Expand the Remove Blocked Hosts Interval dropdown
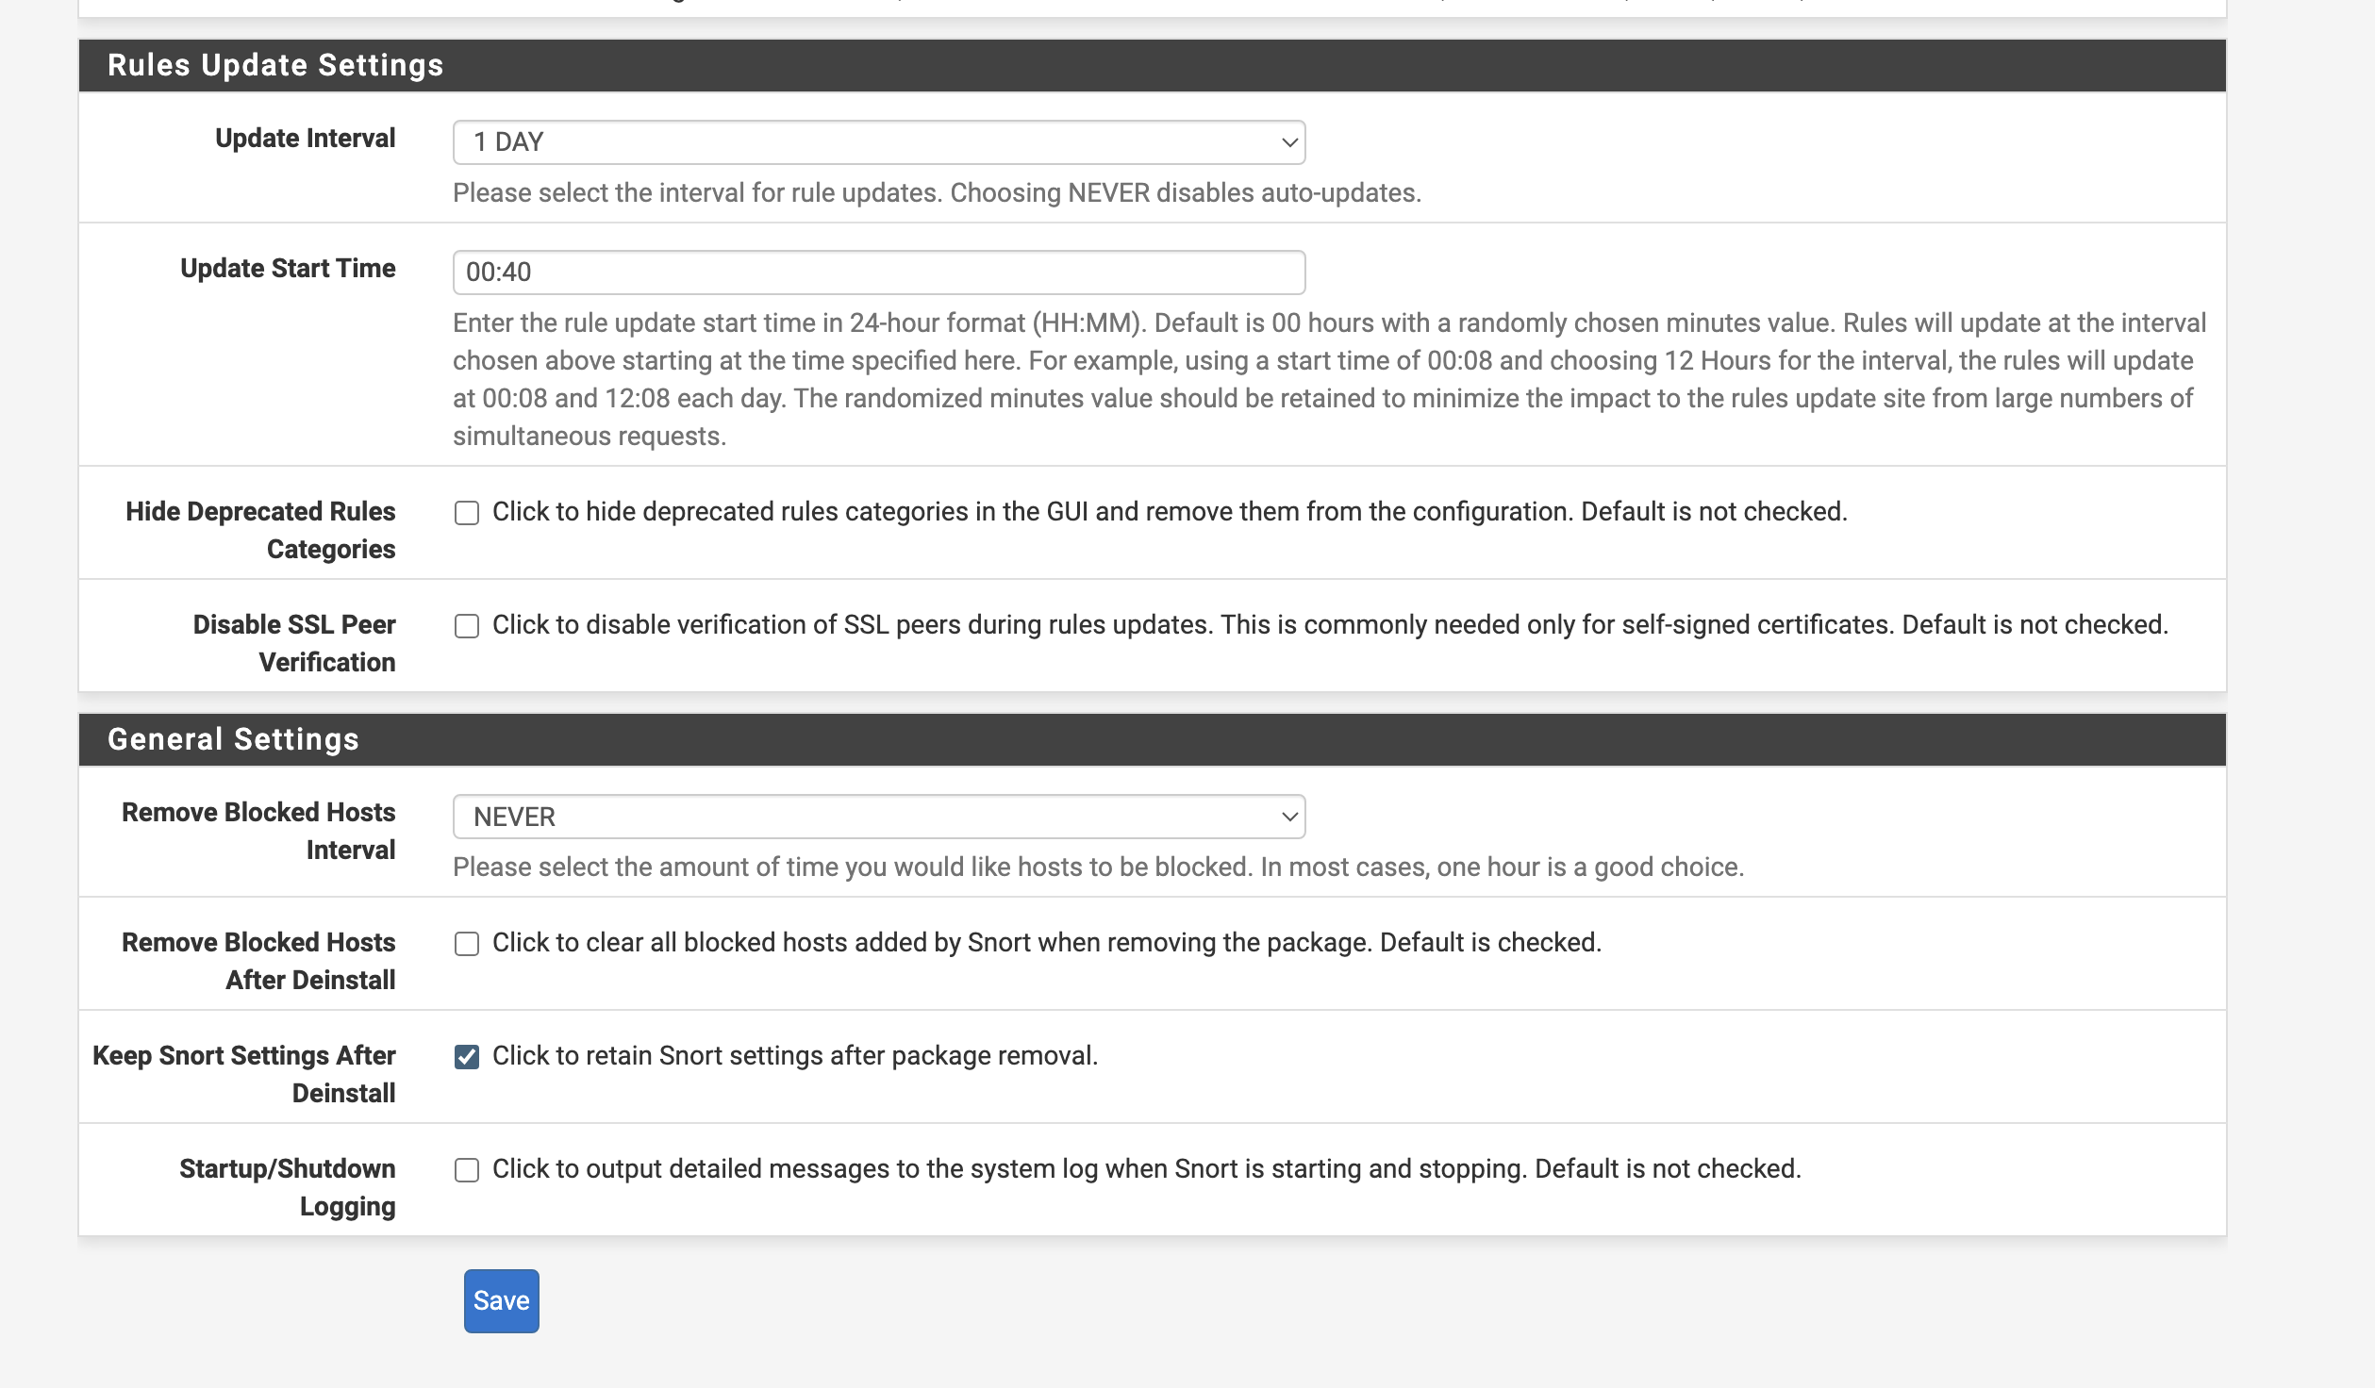The height and width of the screenshot is (1388, 2375). click(878, 817)
